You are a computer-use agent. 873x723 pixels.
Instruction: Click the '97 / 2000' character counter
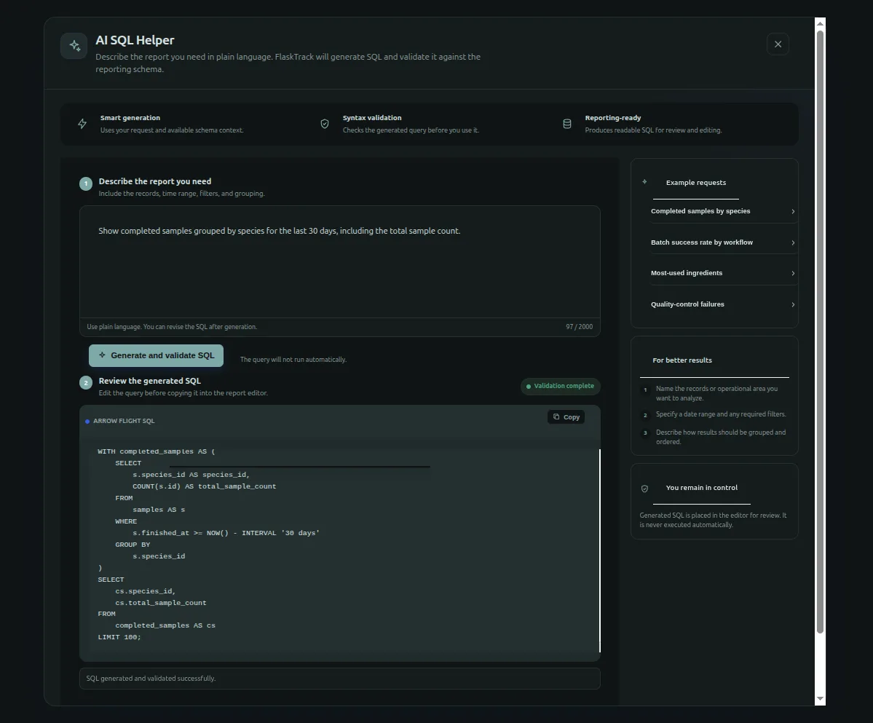[x=579, y=327]
